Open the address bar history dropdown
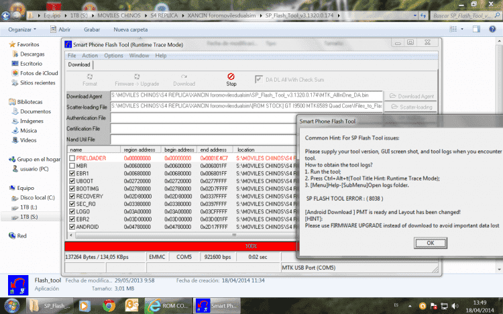Viewport: 503px width, 314px height. click(415, 15)
